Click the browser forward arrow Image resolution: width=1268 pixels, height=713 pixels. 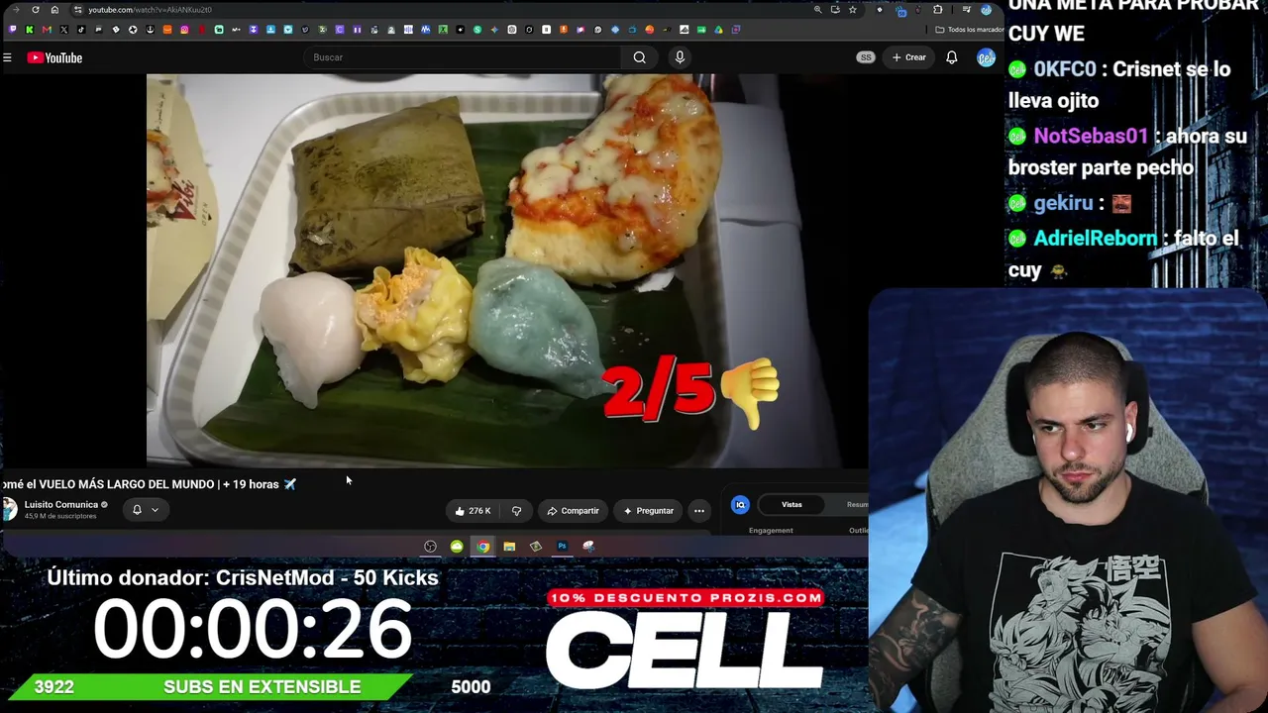16,10
